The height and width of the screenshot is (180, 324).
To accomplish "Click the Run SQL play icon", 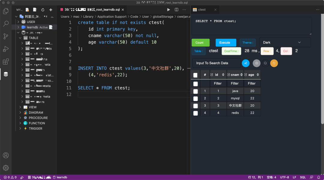I will click(169, 10).
